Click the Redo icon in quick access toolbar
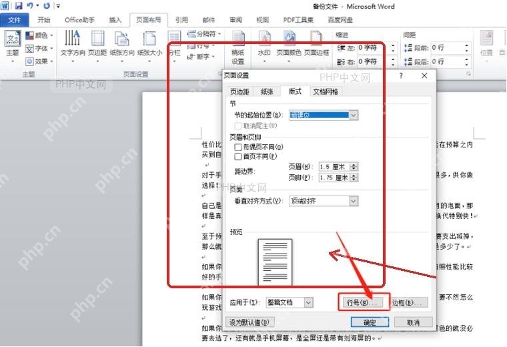507x347 pixels. pyautogui.click(x=47, y=5)
